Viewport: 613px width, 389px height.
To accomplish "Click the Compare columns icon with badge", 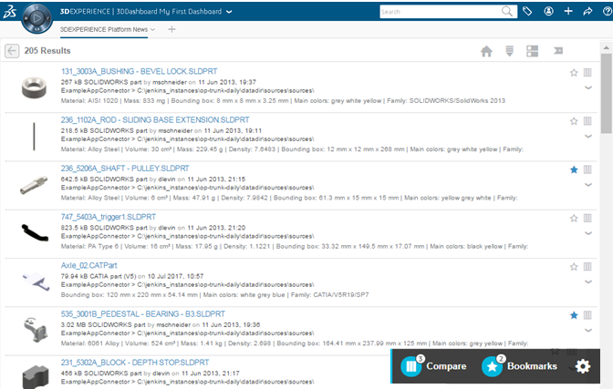I will (x=411, y=366).
